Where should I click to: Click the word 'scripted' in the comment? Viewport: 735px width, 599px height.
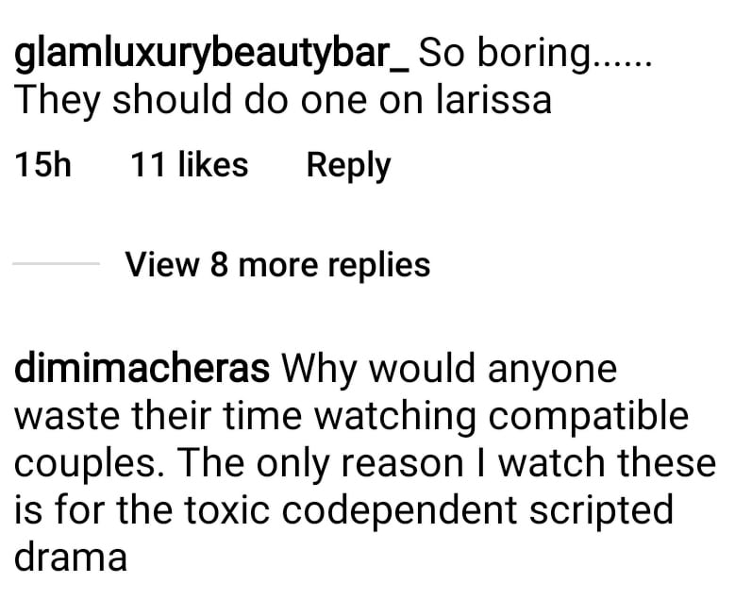tap(601, 511)
